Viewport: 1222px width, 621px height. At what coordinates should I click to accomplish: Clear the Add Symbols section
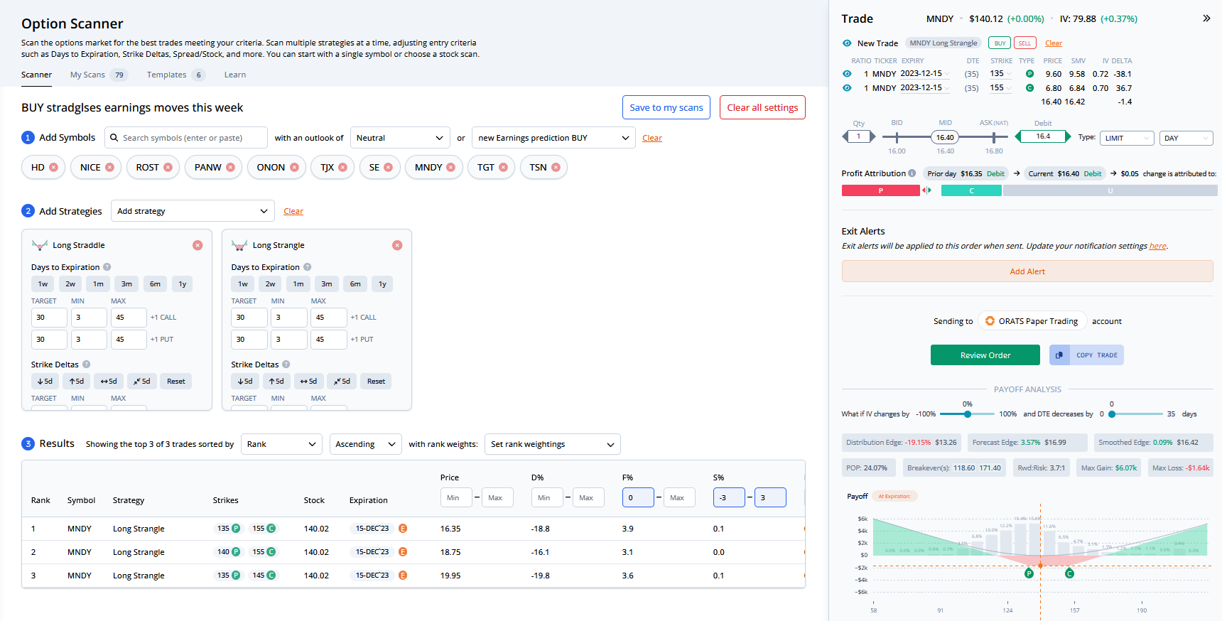pyautogui.click(x=652, y=138)
